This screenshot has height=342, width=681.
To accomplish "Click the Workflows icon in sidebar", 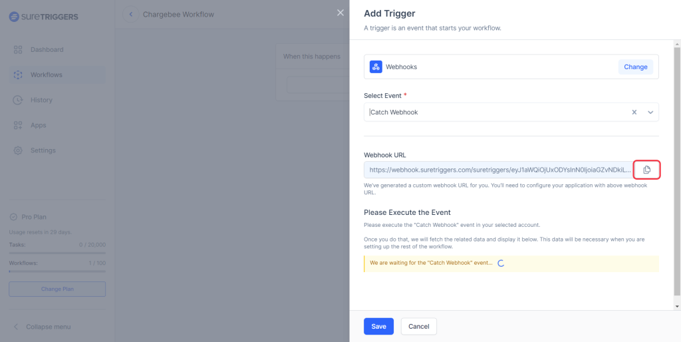I will pos(18,75).
